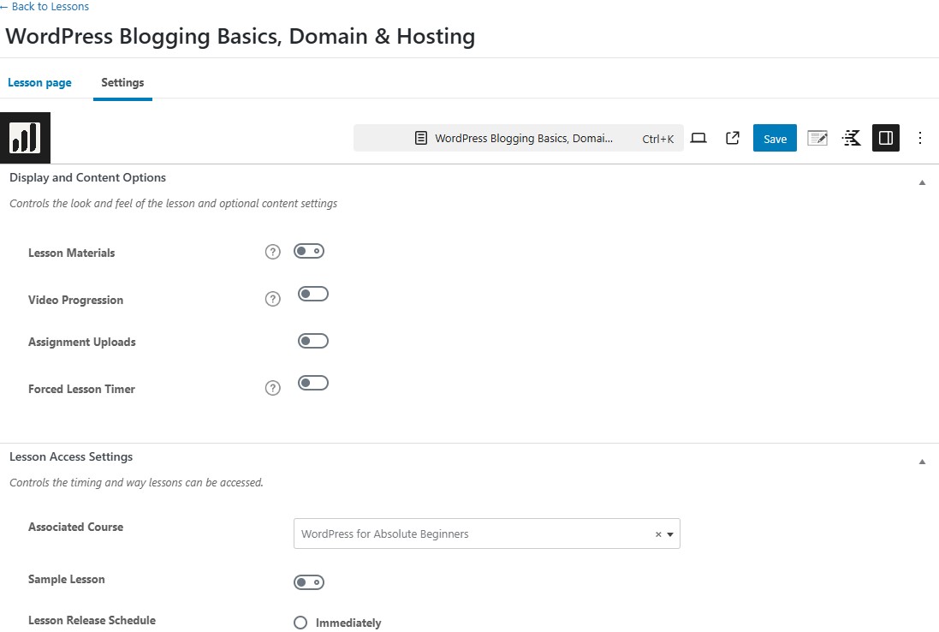
Task: Open the three-dot options menu
Action: (920, 139)
